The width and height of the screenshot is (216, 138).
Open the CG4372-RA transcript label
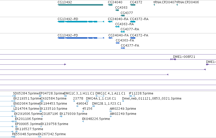(x=139, y=19)
